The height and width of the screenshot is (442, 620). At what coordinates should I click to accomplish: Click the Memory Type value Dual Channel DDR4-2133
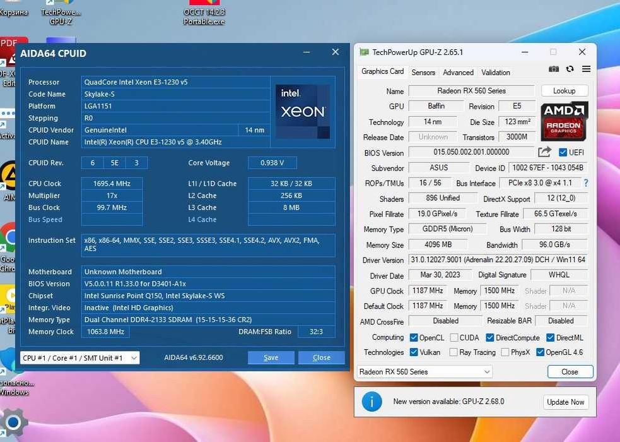(208, 320)
